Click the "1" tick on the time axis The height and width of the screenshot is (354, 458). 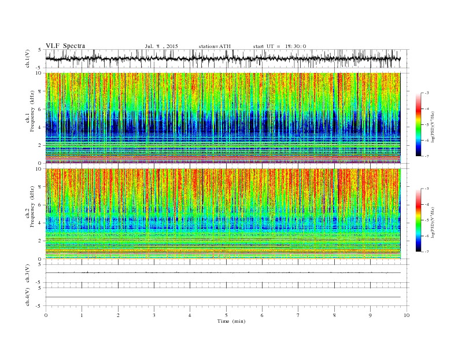(82, 315)
